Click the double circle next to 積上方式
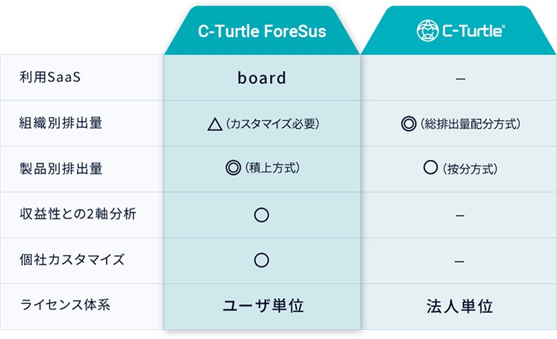This screenshot has height=339, width=557. click(233, 168)
